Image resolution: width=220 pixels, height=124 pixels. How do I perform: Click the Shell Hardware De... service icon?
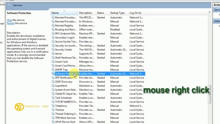(53, 58)
